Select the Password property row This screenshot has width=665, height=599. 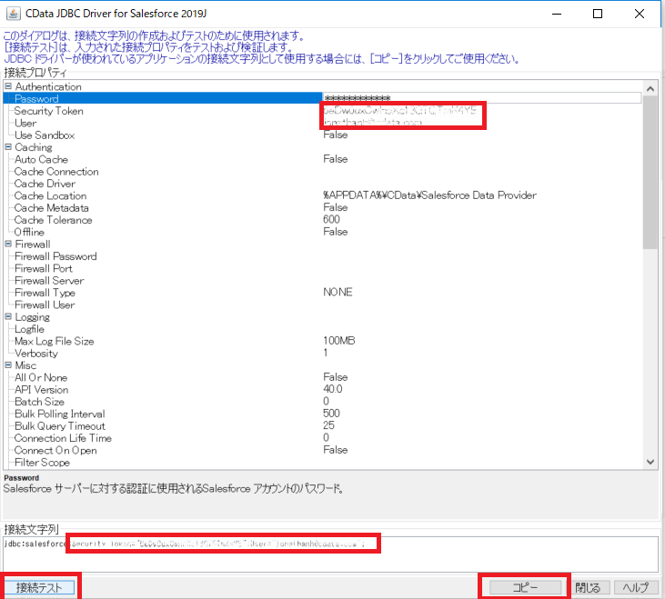tap(163, 98)
